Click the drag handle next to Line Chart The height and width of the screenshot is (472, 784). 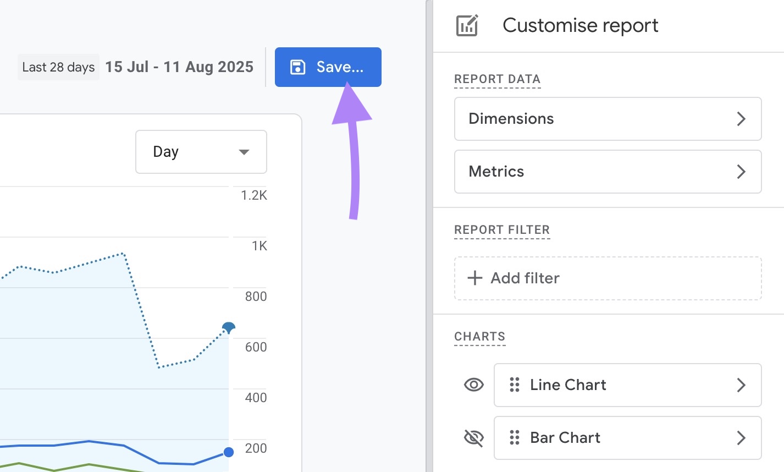(515, 385)
